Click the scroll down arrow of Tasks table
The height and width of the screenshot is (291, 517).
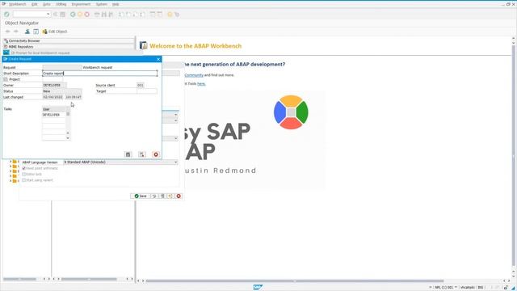point(68,138)
